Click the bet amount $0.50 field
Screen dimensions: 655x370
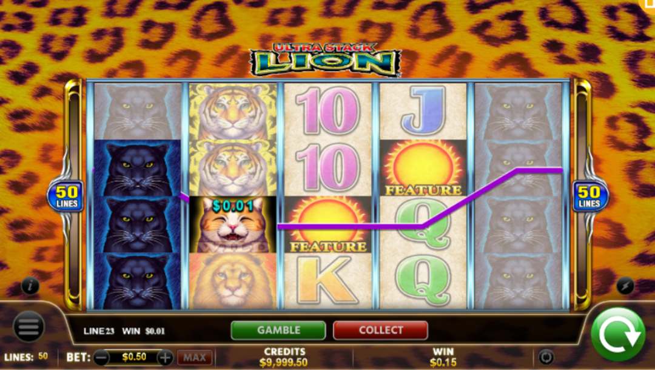coord(133,357)
